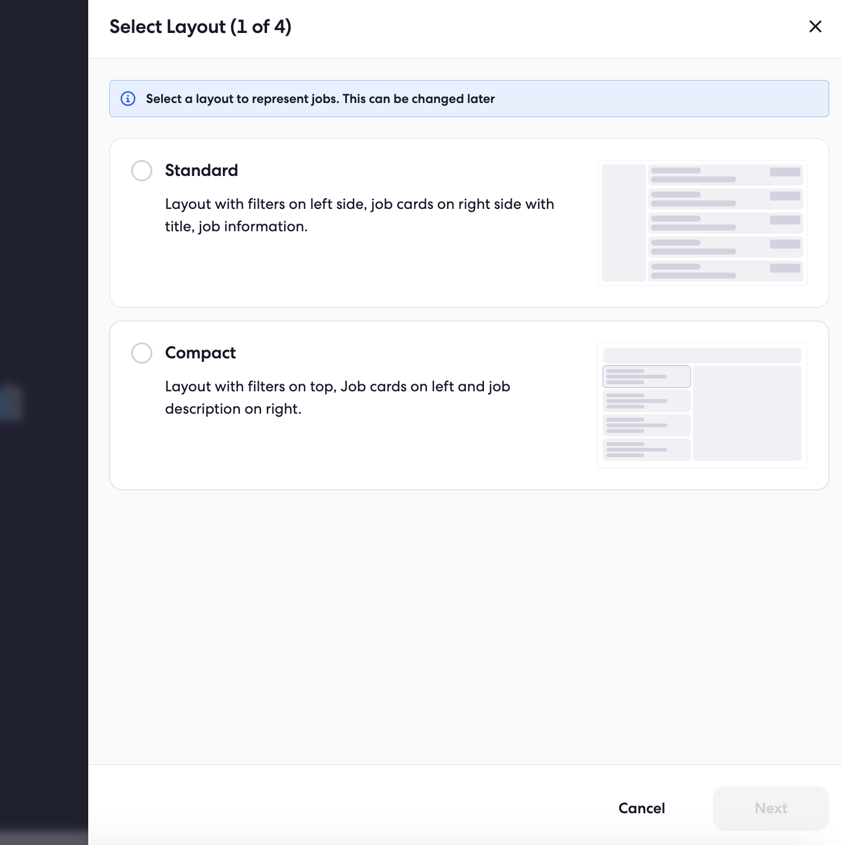Click the Standard layout title

201,170
